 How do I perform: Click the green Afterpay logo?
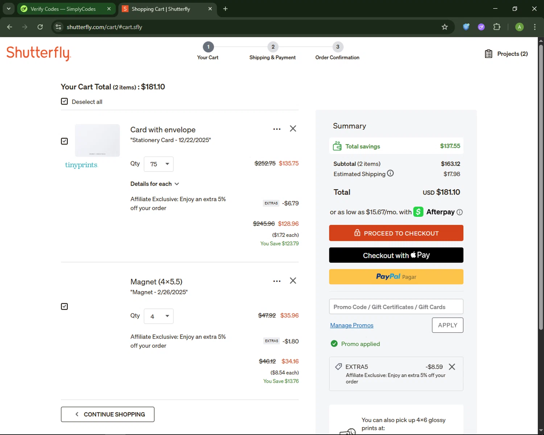tap(418, 212)
